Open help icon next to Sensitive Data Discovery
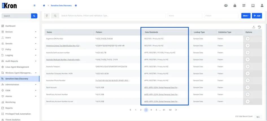This screenshot has width=267, height=121. tap(76, 5)
